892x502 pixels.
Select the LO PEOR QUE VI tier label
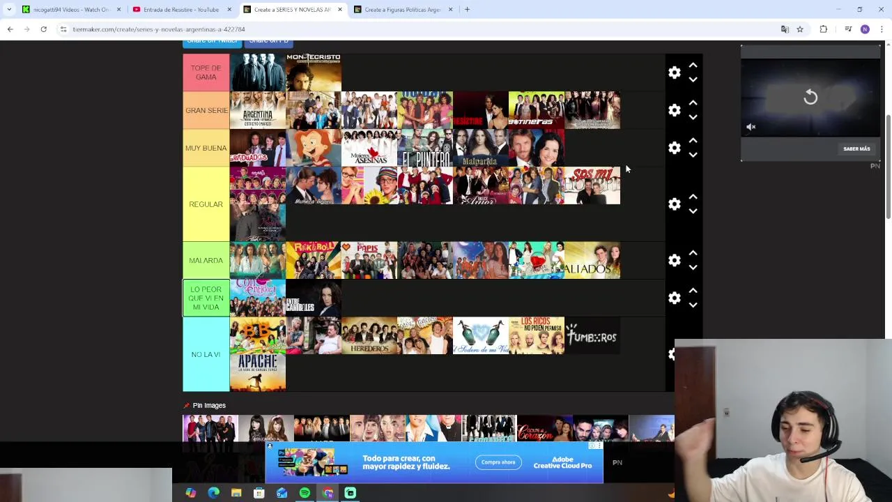[x=206, y=298]
